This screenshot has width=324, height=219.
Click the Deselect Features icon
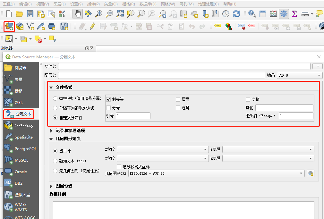pyautogui.click(x=38, y=38)
